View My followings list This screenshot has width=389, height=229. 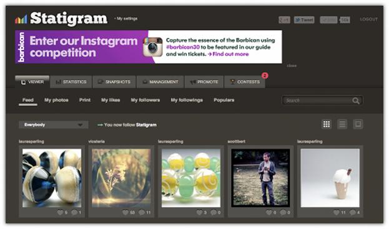coord(187,100)
